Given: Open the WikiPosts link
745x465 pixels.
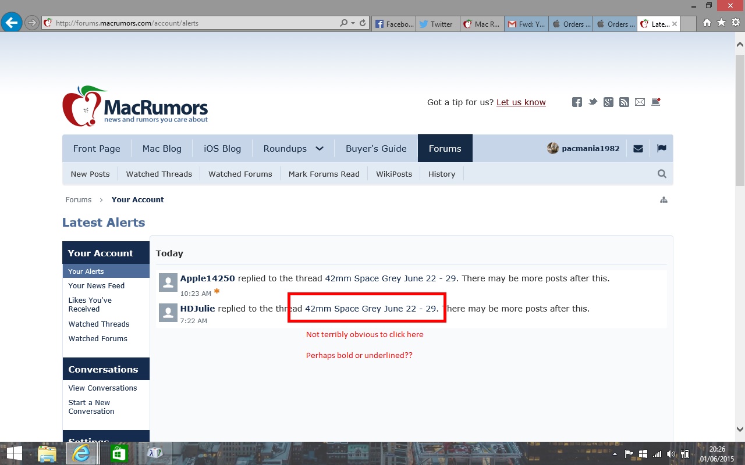Looking at the screenshot, I should coord(394,174).
